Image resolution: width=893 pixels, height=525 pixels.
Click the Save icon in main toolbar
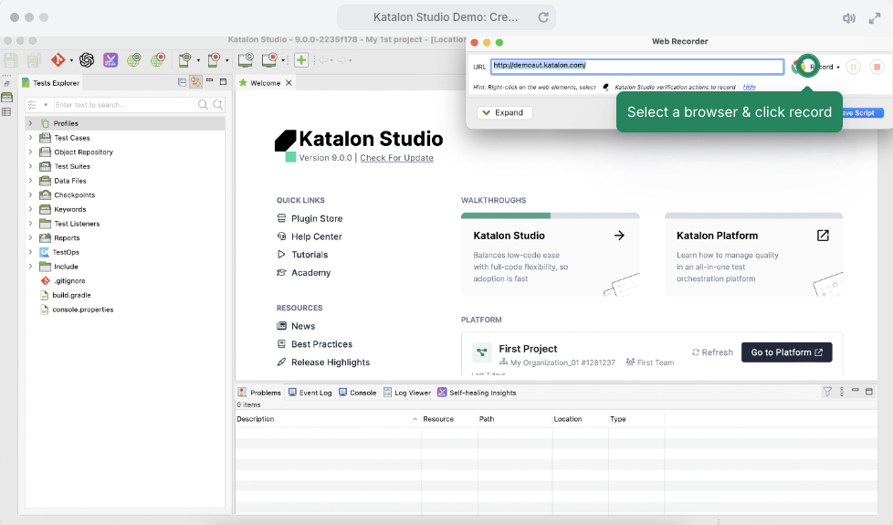coord(11,59)
